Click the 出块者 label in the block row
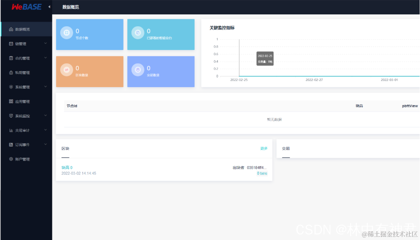The height and width of the screenshot is (240, 420). (x=238, y=168)
